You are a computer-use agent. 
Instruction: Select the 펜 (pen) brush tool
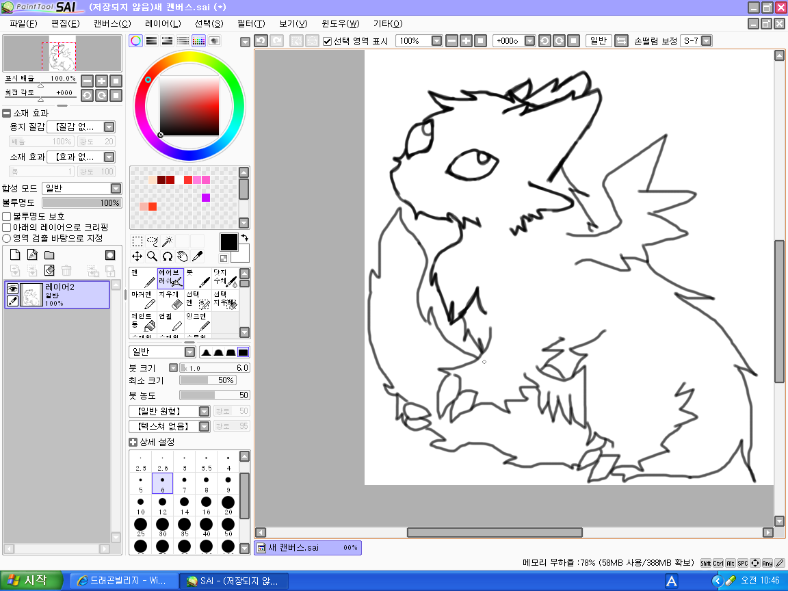(143, 278)
